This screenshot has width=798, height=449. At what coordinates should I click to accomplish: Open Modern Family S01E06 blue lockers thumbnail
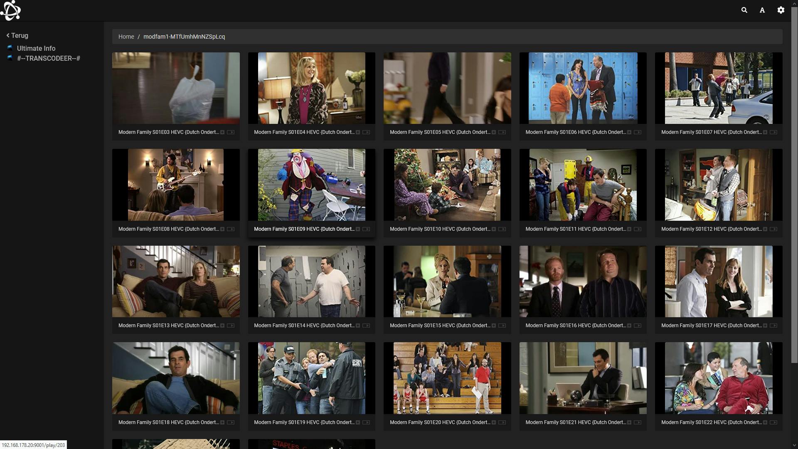583,88
